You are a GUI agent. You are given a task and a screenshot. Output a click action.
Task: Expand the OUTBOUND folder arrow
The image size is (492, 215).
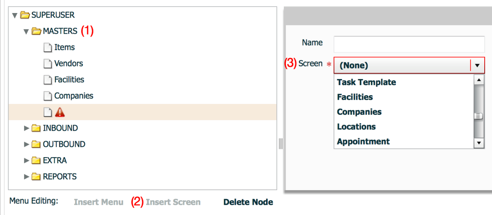point(26,144)
